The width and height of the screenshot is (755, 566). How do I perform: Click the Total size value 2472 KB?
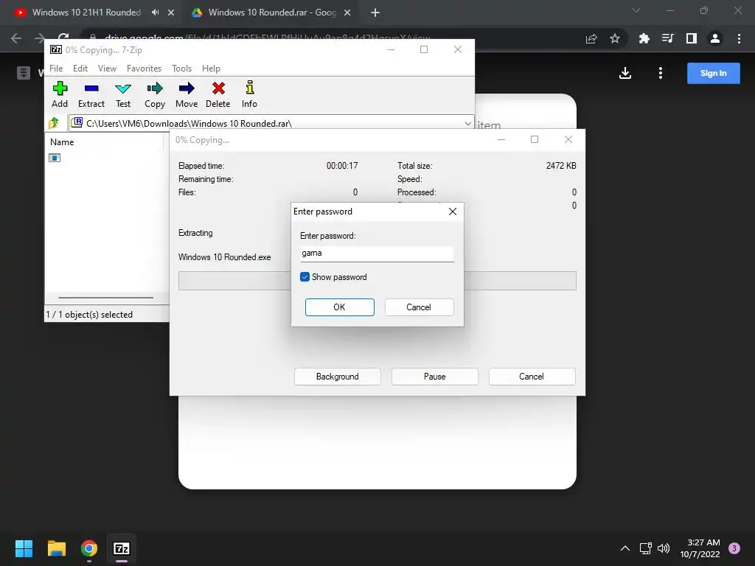tap(561, 166)
